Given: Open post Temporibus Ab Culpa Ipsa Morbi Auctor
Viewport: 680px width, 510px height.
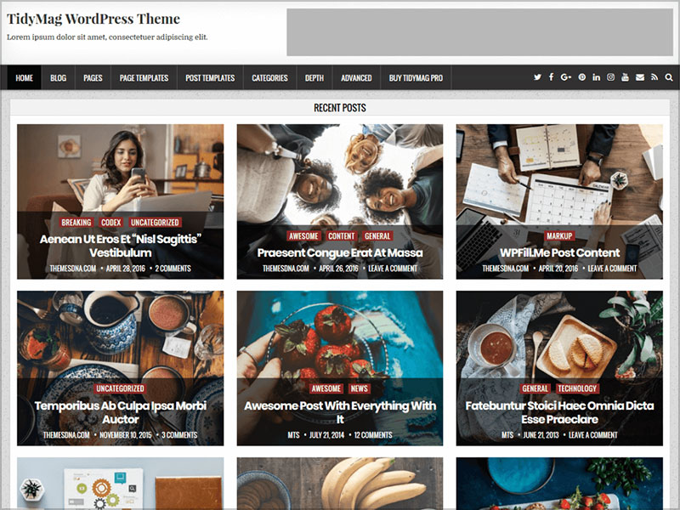Looking at the screenshot, I should 121,412.
